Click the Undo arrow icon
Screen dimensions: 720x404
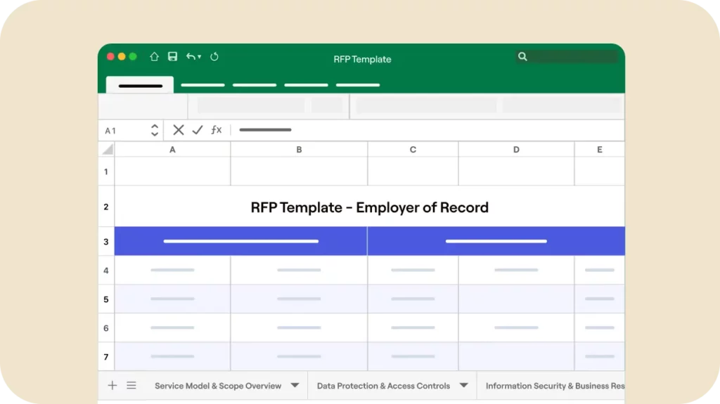190,57
